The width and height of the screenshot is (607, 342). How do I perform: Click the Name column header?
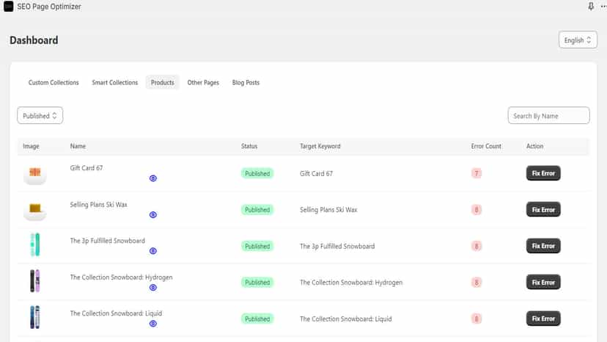[78, 146]
